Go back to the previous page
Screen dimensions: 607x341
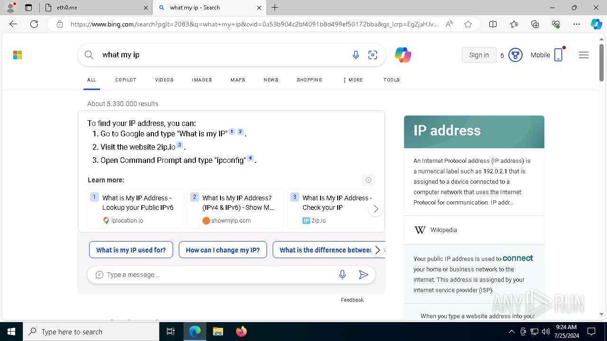(x=13, y=24)
